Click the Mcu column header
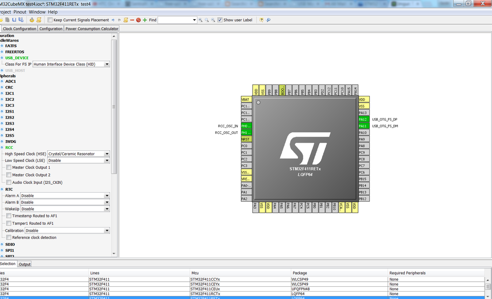The image size is (492, 299). pos(240,273)
